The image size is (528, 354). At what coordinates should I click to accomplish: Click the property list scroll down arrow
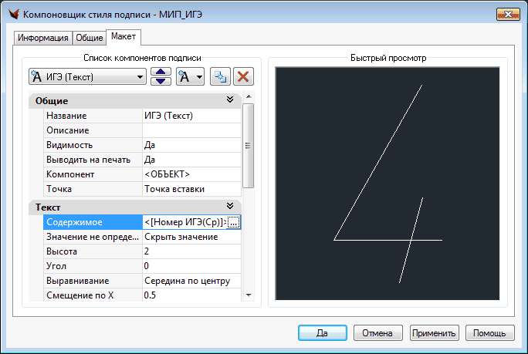pos(248,295)
